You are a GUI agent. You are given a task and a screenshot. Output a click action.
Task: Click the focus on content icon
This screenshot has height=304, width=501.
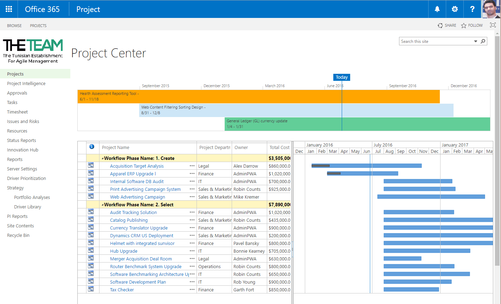(x=493, y=25)
